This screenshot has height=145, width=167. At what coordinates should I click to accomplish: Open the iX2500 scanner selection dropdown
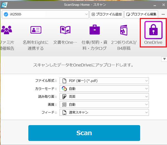[x=45, y=14]
